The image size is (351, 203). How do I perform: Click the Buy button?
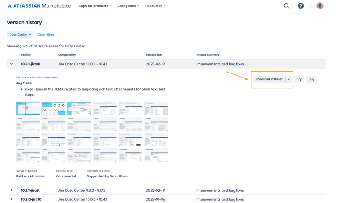point(311,79)
